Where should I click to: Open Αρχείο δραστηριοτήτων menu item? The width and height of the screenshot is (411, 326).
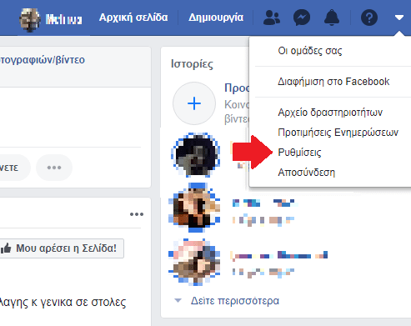pyautogui.click(x=330, y=113)
